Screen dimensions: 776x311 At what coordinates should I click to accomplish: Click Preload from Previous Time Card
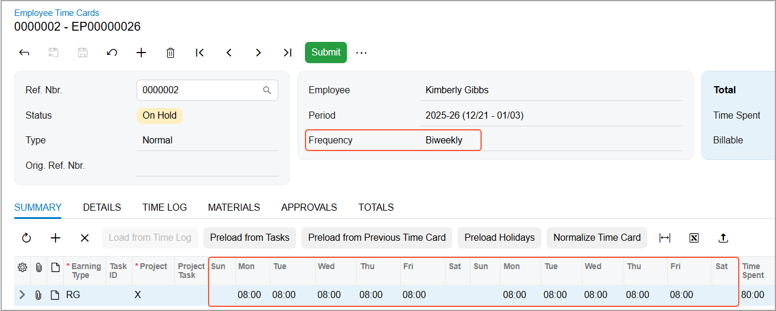(376, 238)
